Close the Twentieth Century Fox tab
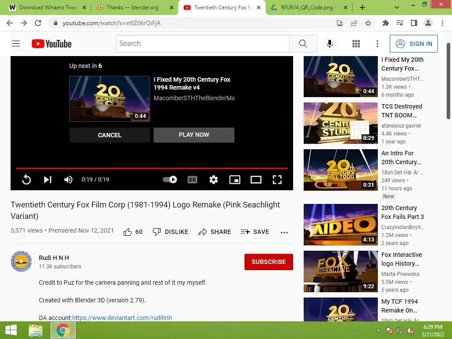The height and width of the screenshot is (339, 452). click(259, 8)
